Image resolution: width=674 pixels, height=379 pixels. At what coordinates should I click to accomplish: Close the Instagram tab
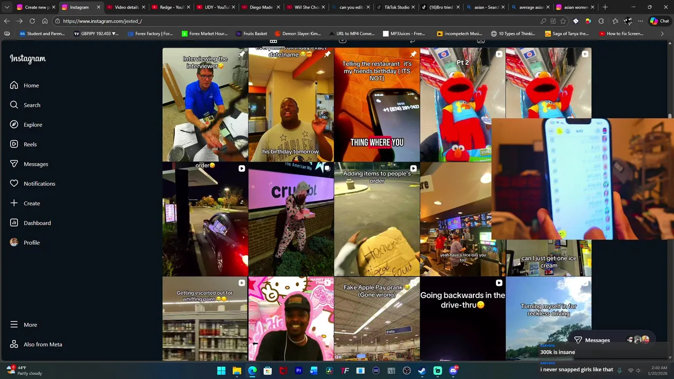[x=98, y=7]
